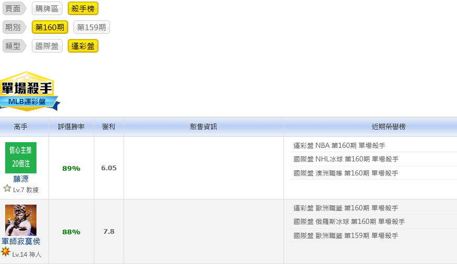Open 國際盤 歐洲職籃 第159期 單場殺手 entry
457x264 pixels.
pyautogui.click(x=345, y=235)
